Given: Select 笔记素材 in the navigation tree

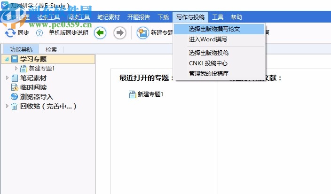Looking at the screenshot, I should [33, 78].
